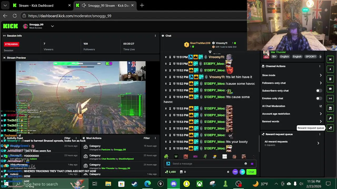Insert the GAY sign quick emote
The height and width of the screenshot is (189, 337).
click(x=225, y=157)
